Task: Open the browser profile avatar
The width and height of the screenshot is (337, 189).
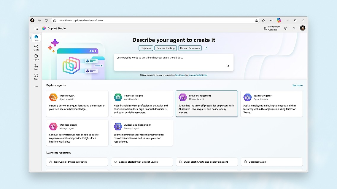Action: [x=32, y=20]
